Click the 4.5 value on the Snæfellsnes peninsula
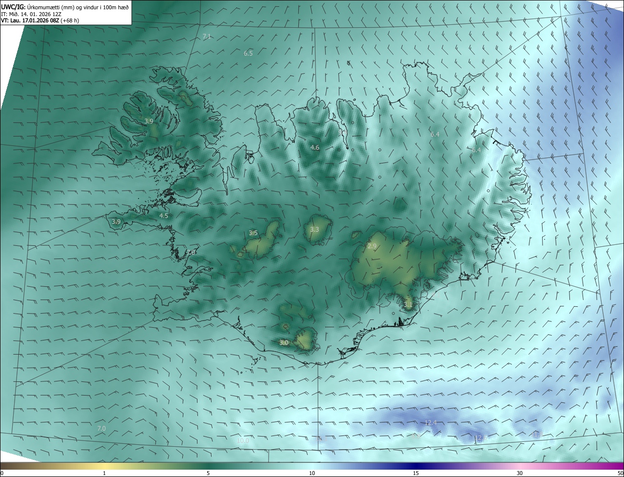Image resolution: width=624 pixels, height=477 pixels. click(164, 216)
